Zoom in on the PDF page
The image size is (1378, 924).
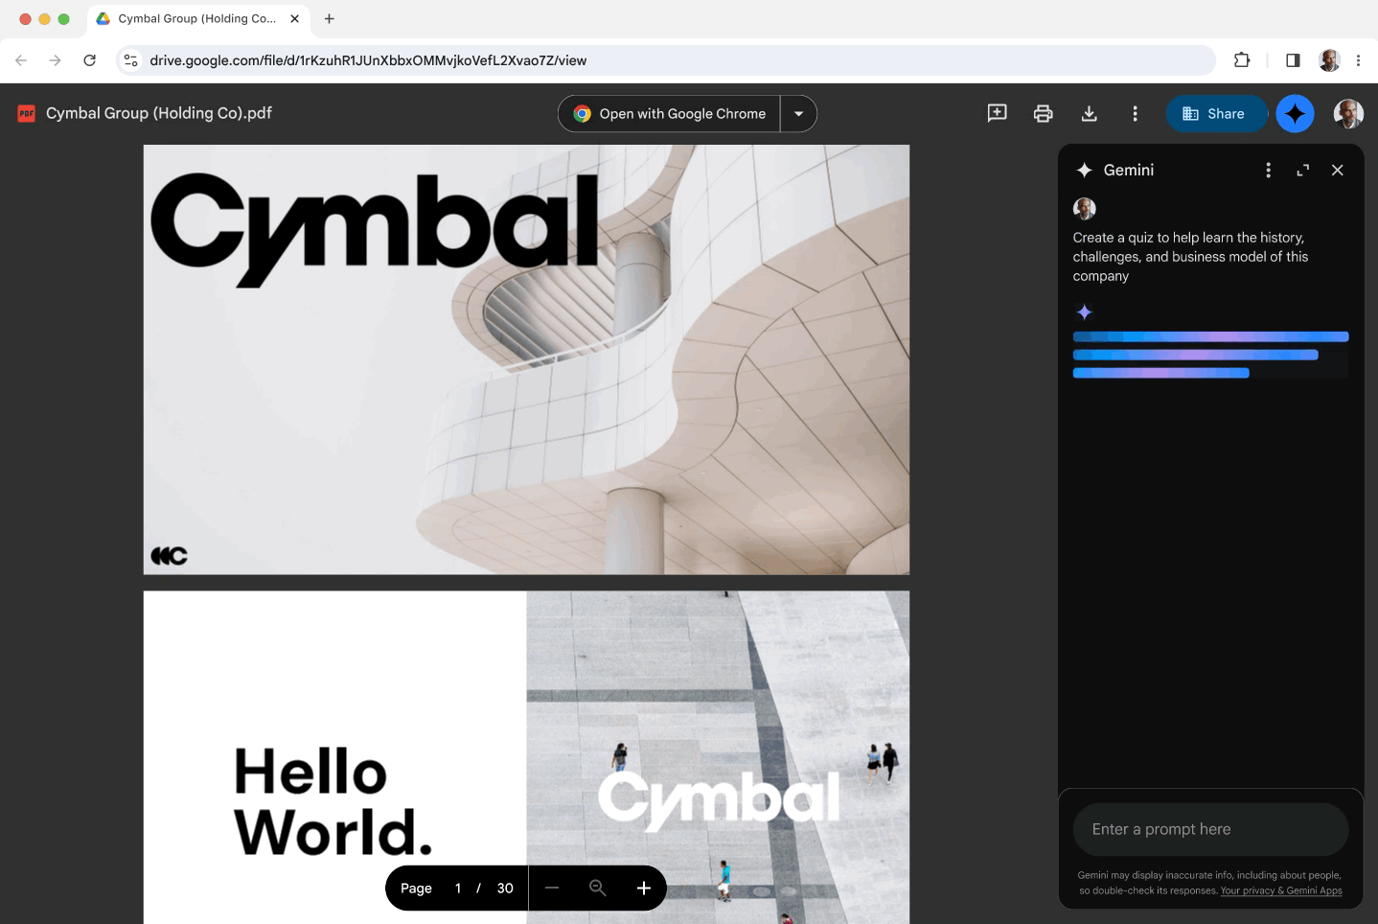pyautogui.click(x=643, y=888)
